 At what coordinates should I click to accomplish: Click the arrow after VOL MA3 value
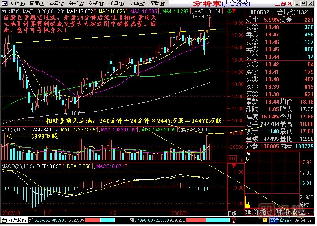[176, 129]
